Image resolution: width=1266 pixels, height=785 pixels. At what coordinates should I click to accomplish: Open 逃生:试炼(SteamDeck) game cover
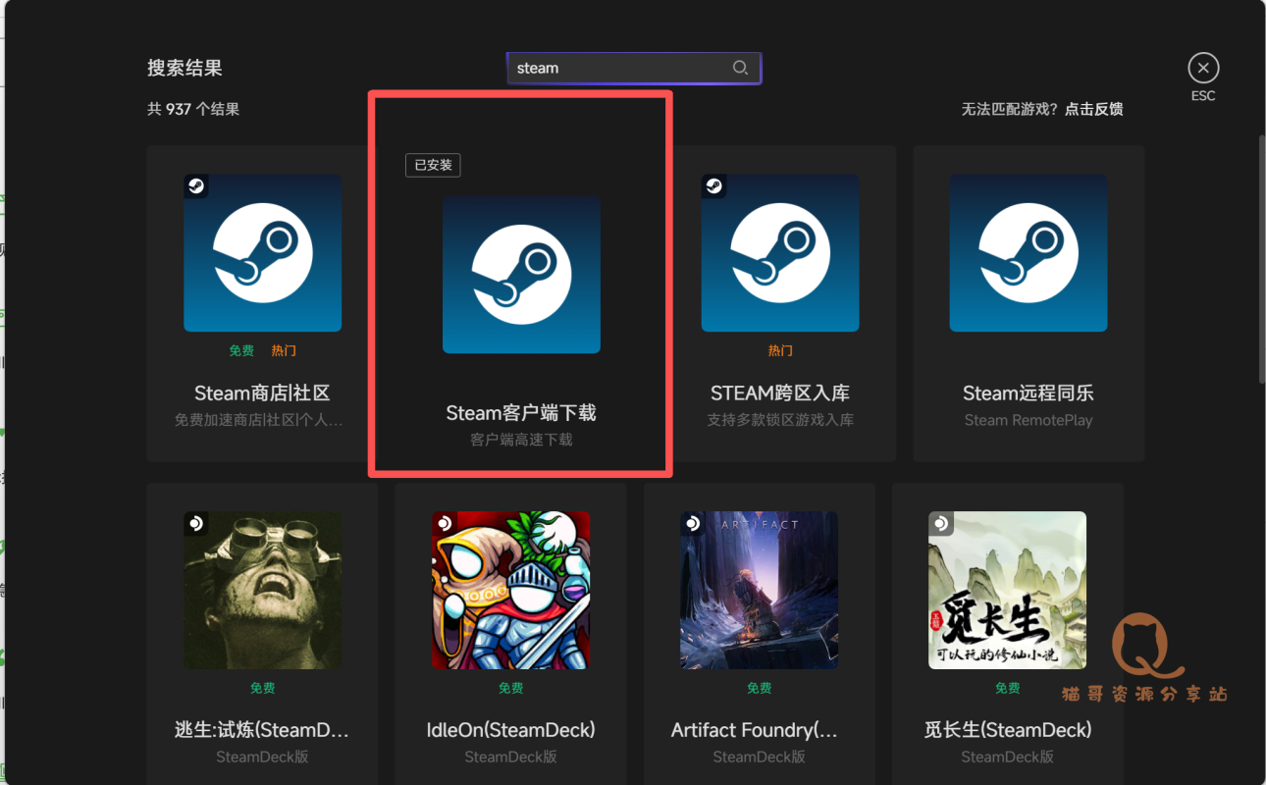pos(263,591)
